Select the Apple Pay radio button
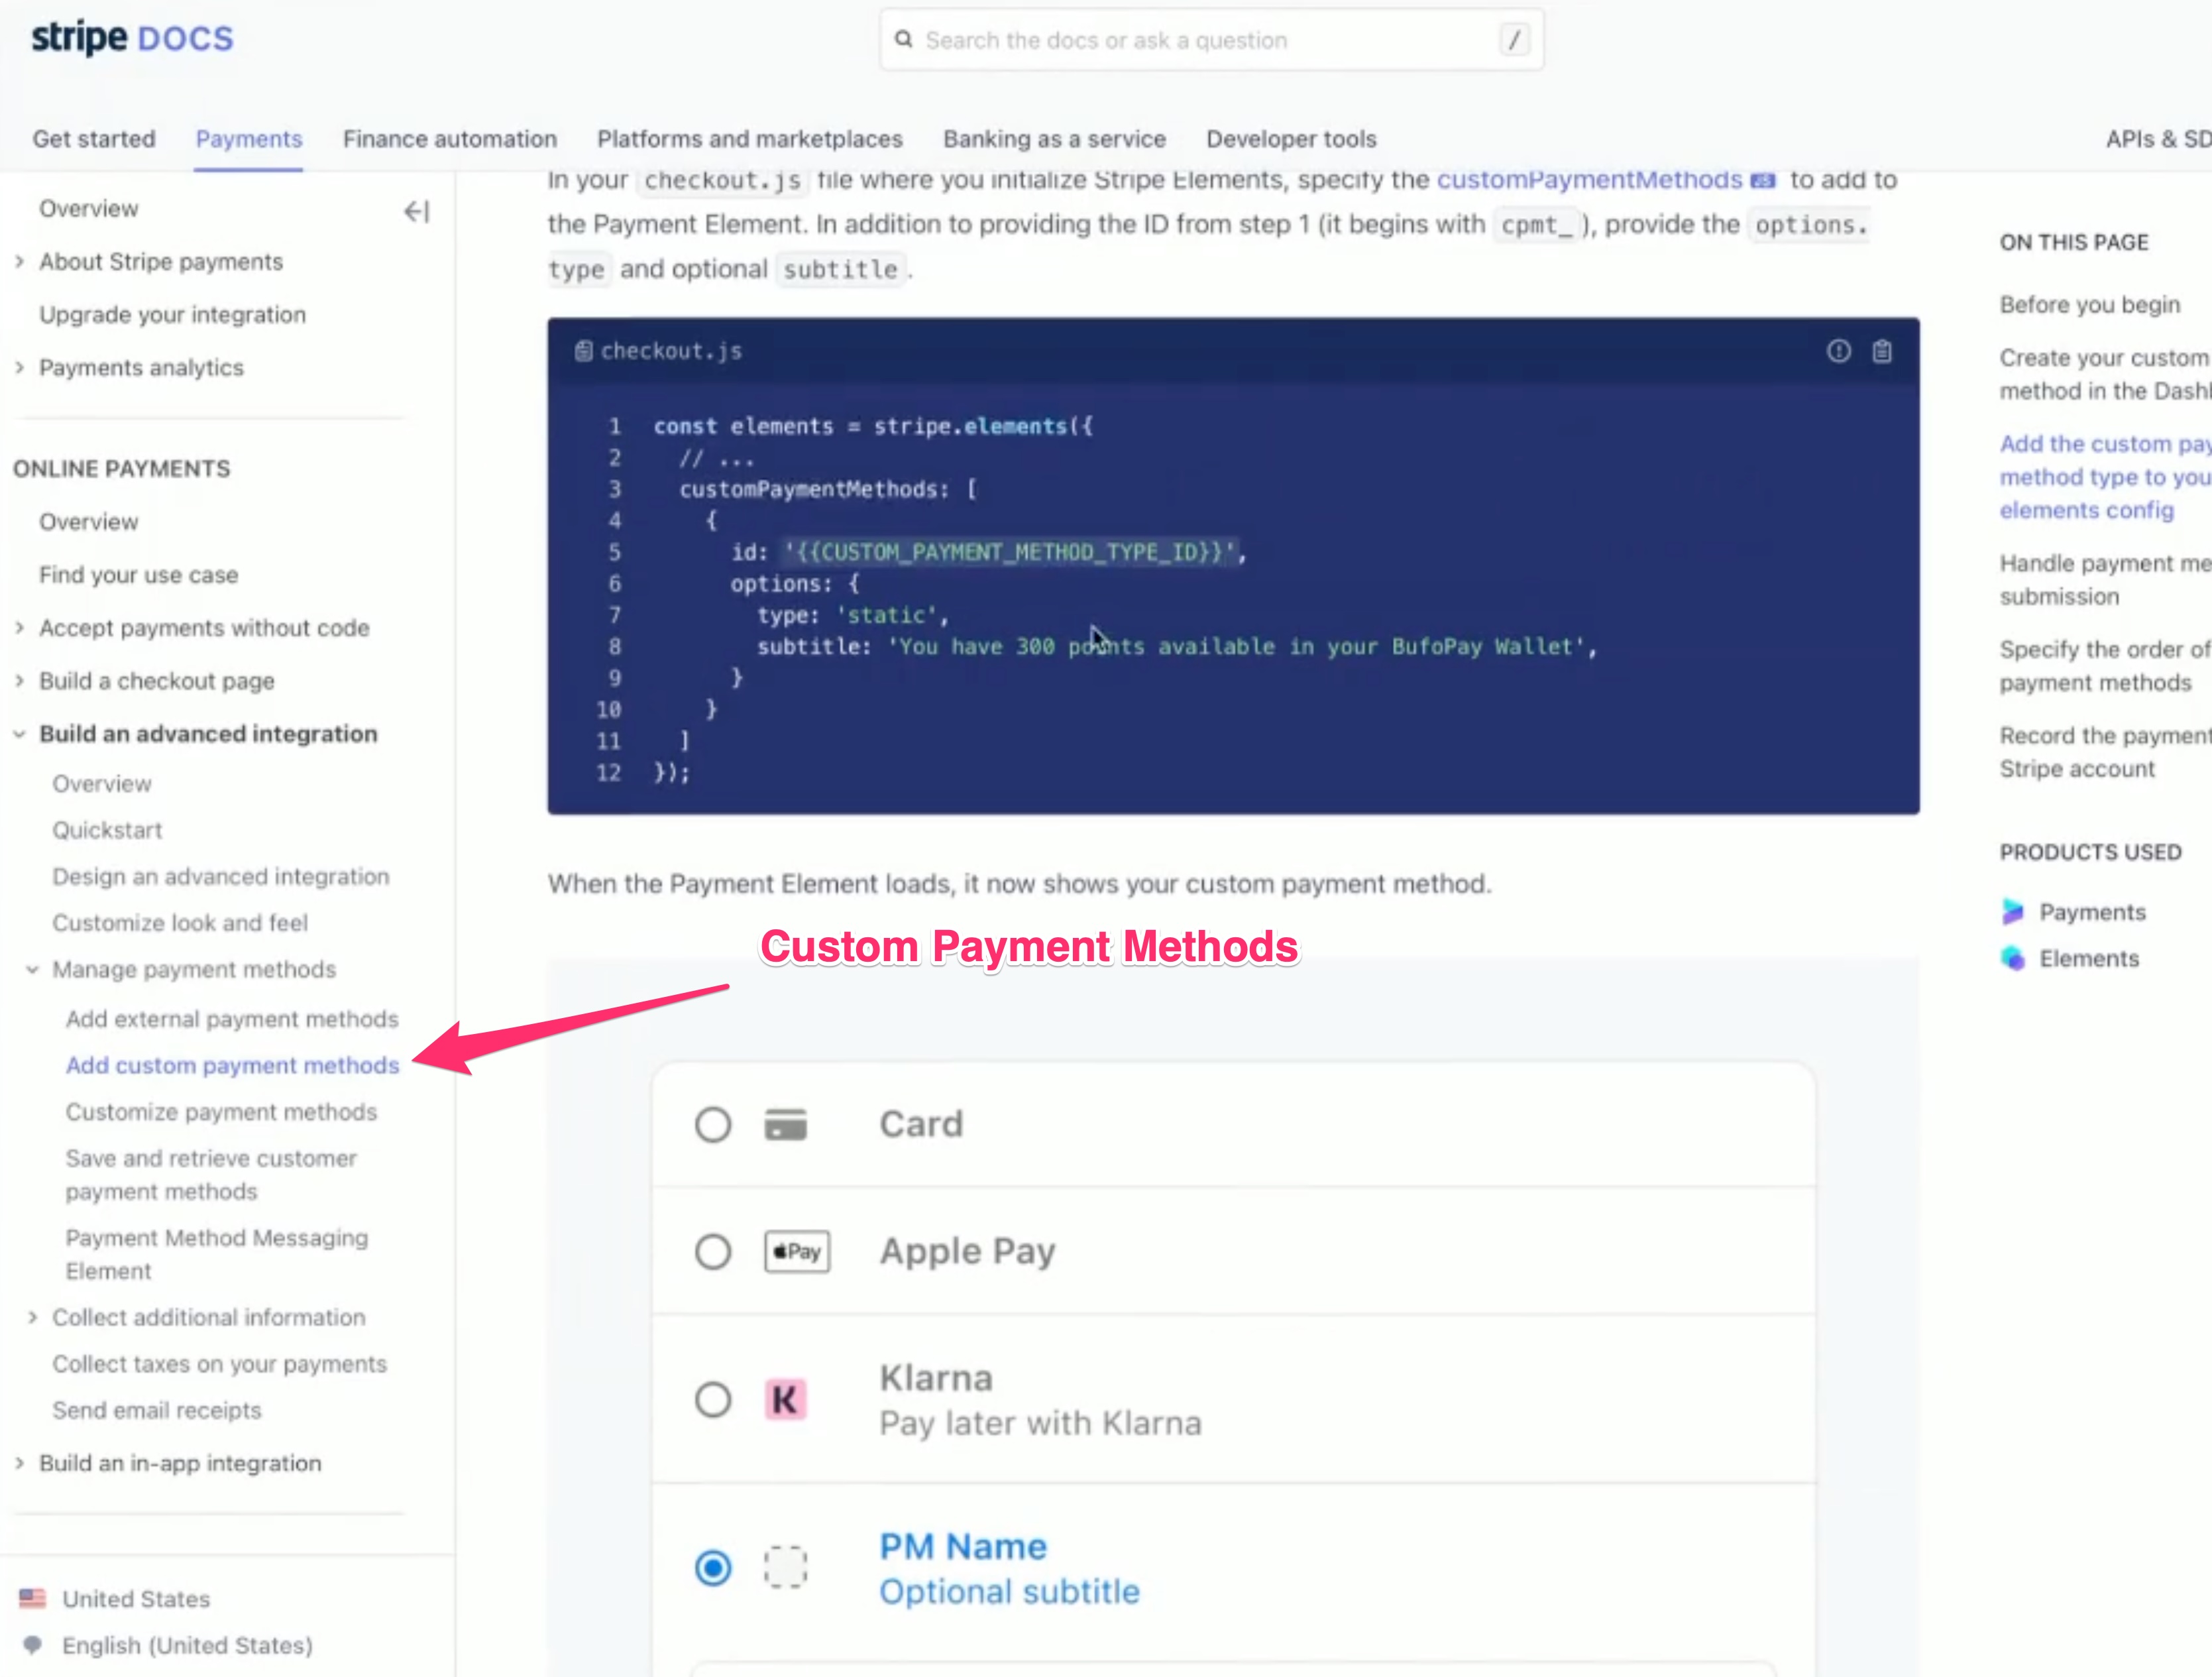This screenshot has height=1677, width=2212. tap(713, 1251)
